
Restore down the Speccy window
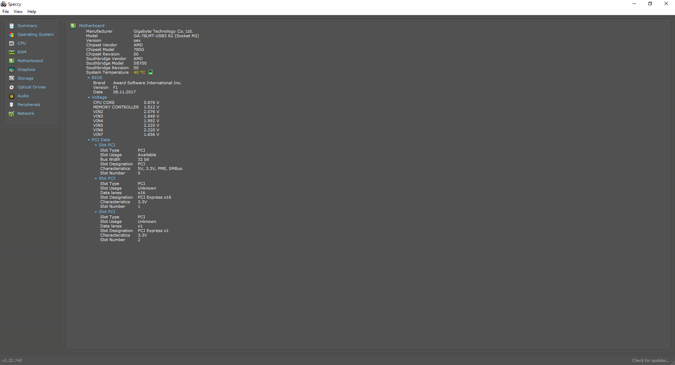(x=650, y=4)
